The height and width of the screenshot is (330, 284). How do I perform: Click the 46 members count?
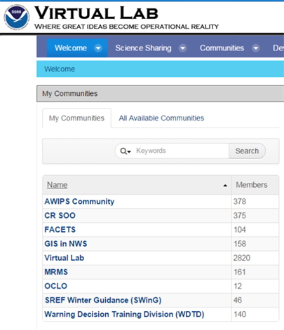(238, 300)
